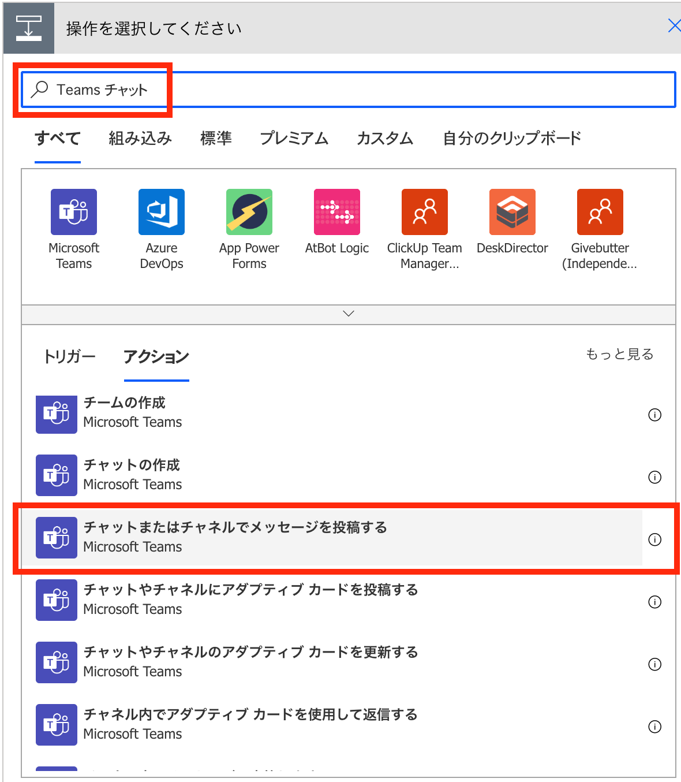Click the operation step icon in header

pyautogui.click(x=29, y=28)
